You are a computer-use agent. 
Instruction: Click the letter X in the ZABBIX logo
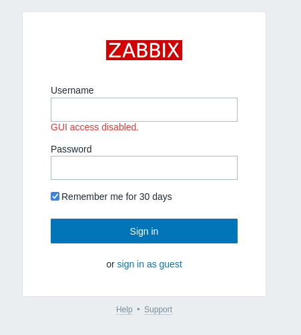coord(174,50)
